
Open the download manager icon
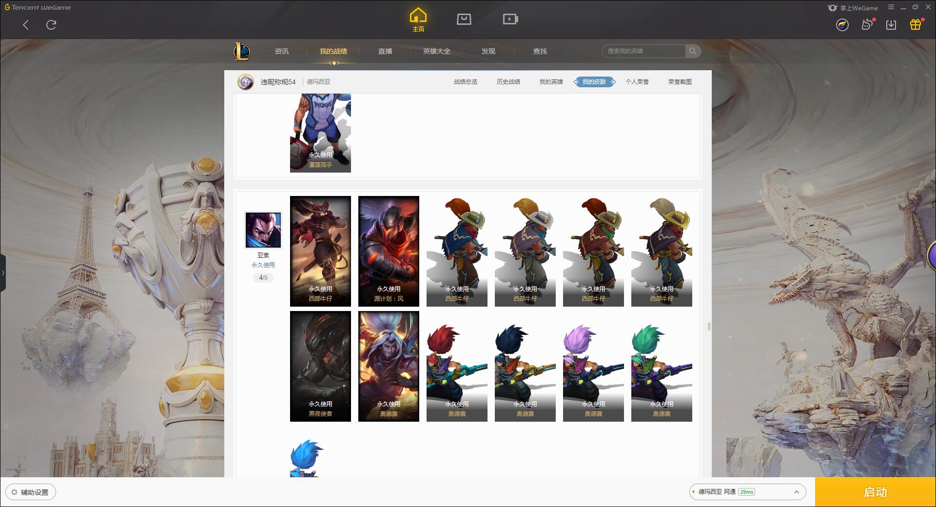click(891, 25)
